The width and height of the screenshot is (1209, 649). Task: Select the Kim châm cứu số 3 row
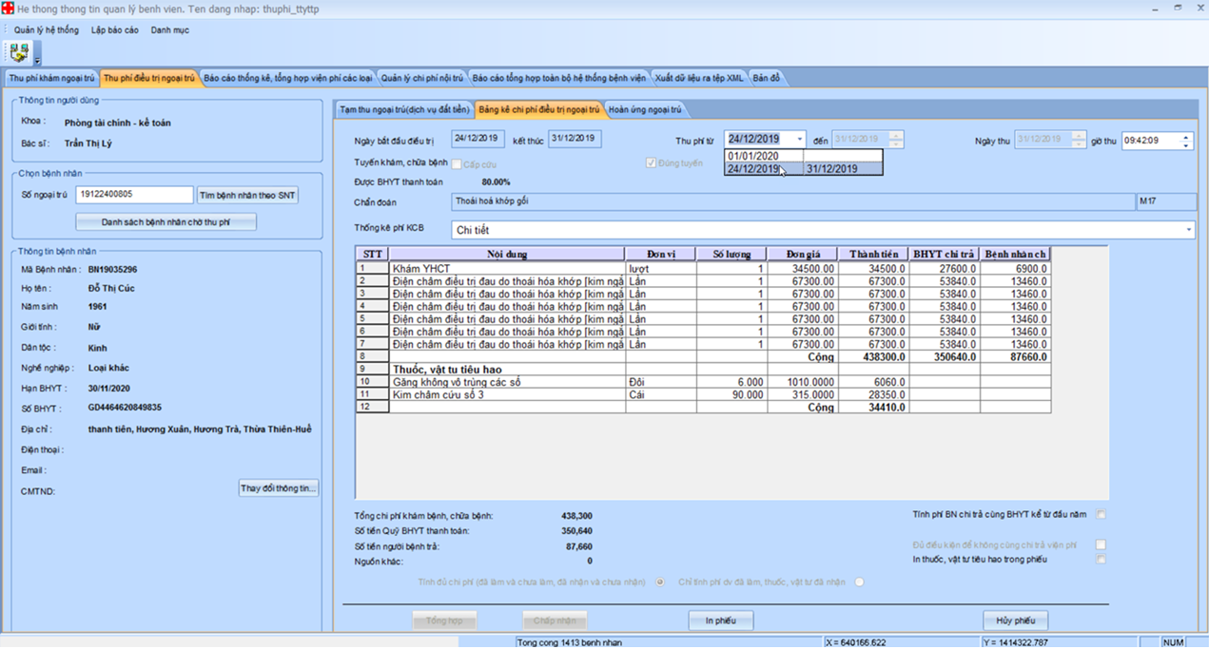coord(704,394)
